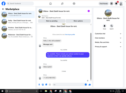Send a voice clip with the microphone icon

coord(39,85)
